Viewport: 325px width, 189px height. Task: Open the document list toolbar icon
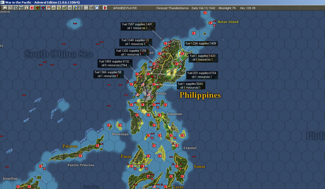pyautogui.click(x=11, y=8)
